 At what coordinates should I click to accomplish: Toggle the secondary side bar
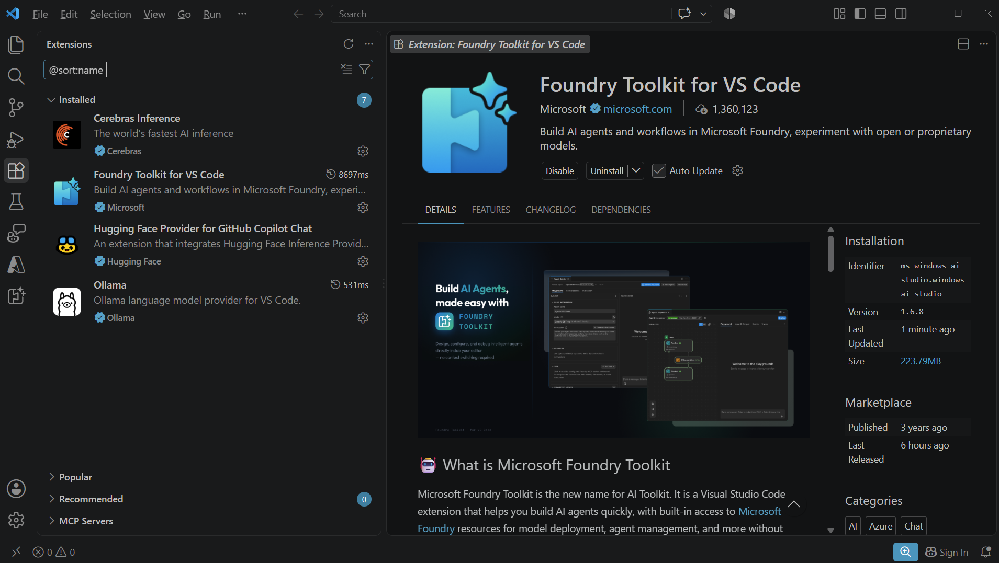click(x=901, y=14)
